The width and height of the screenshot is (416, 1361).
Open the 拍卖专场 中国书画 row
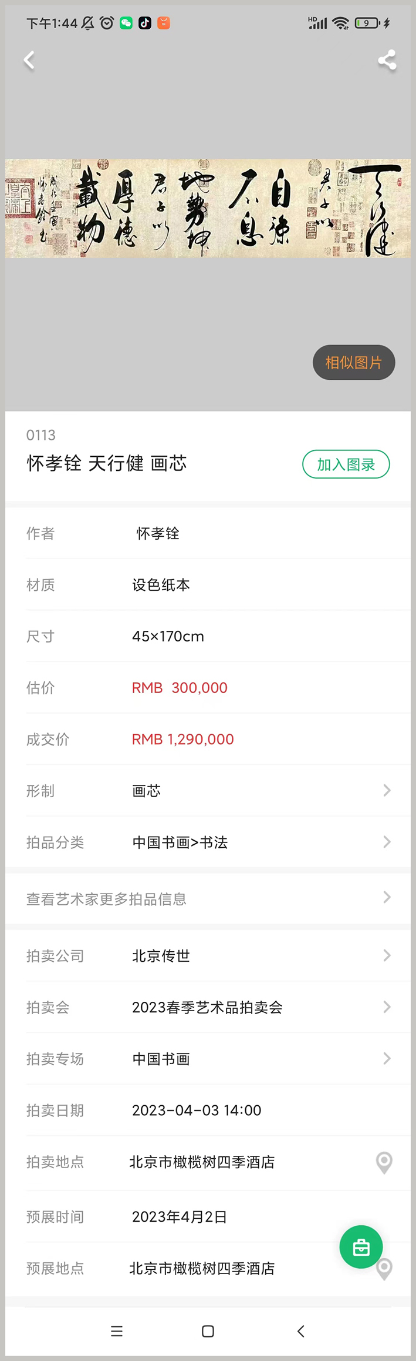click(208, 1059)
